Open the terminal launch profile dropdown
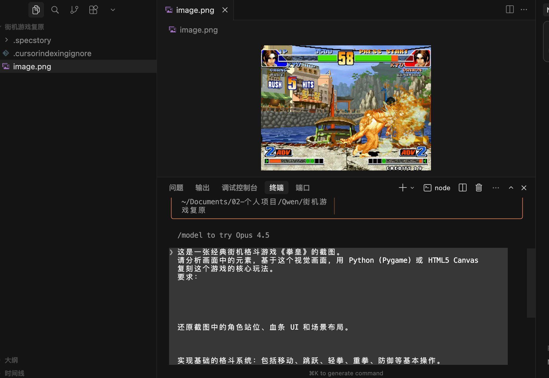 pyautogui.click(x=412, y=188)
